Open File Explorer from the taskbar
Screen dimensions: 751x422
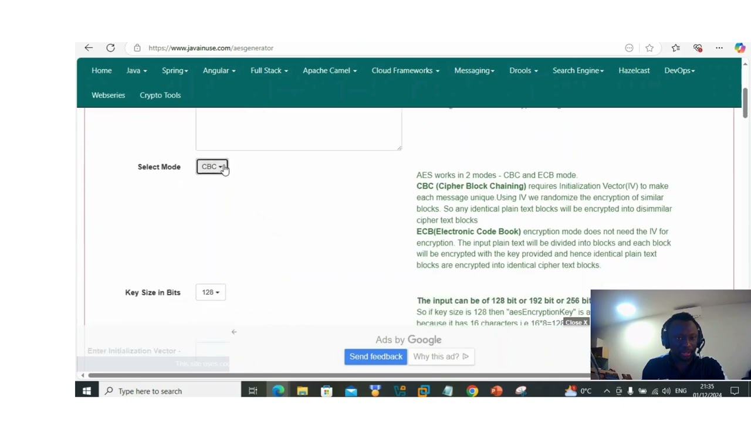[x=302, y=391]
